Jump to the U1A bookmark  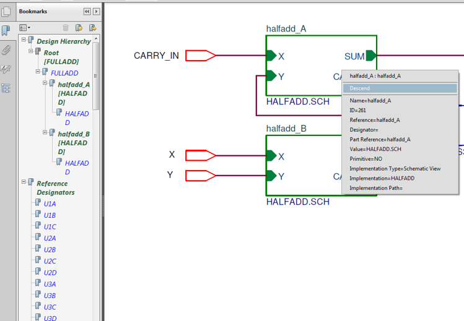(50, 203)
